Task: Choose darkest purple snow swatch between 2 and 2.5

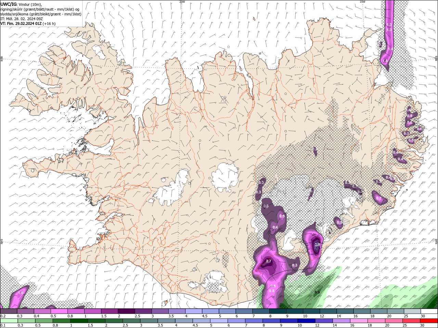Action: click(126, 311)
